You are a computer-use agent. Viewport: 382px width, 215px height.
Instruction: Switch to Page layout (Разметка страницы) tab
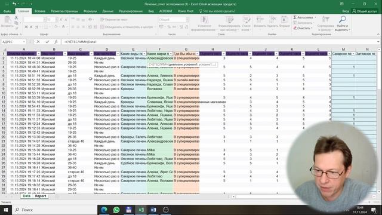coord(64,11)
